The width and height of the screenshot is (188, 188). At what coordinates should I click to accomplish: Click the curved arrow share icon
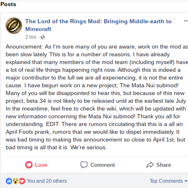pyautogui.click(x=150, y=165)
